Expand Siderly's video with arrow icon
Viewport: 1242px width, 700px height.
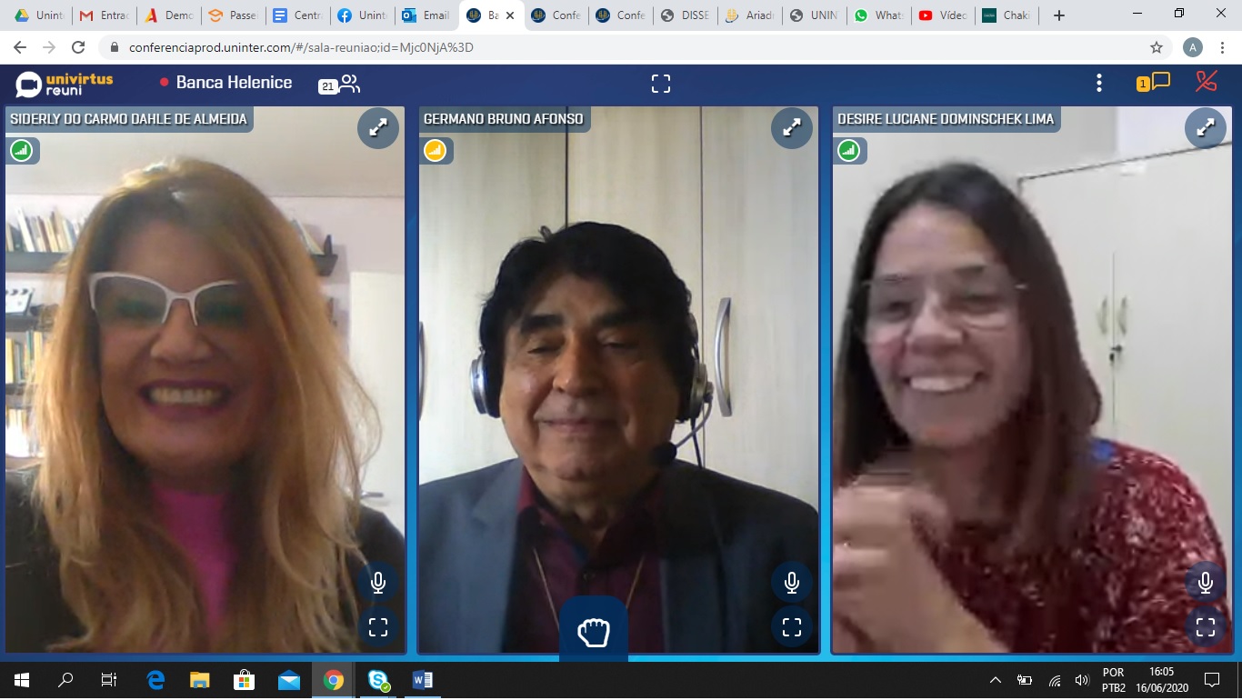pyautogui.click(x=377, y=128)
